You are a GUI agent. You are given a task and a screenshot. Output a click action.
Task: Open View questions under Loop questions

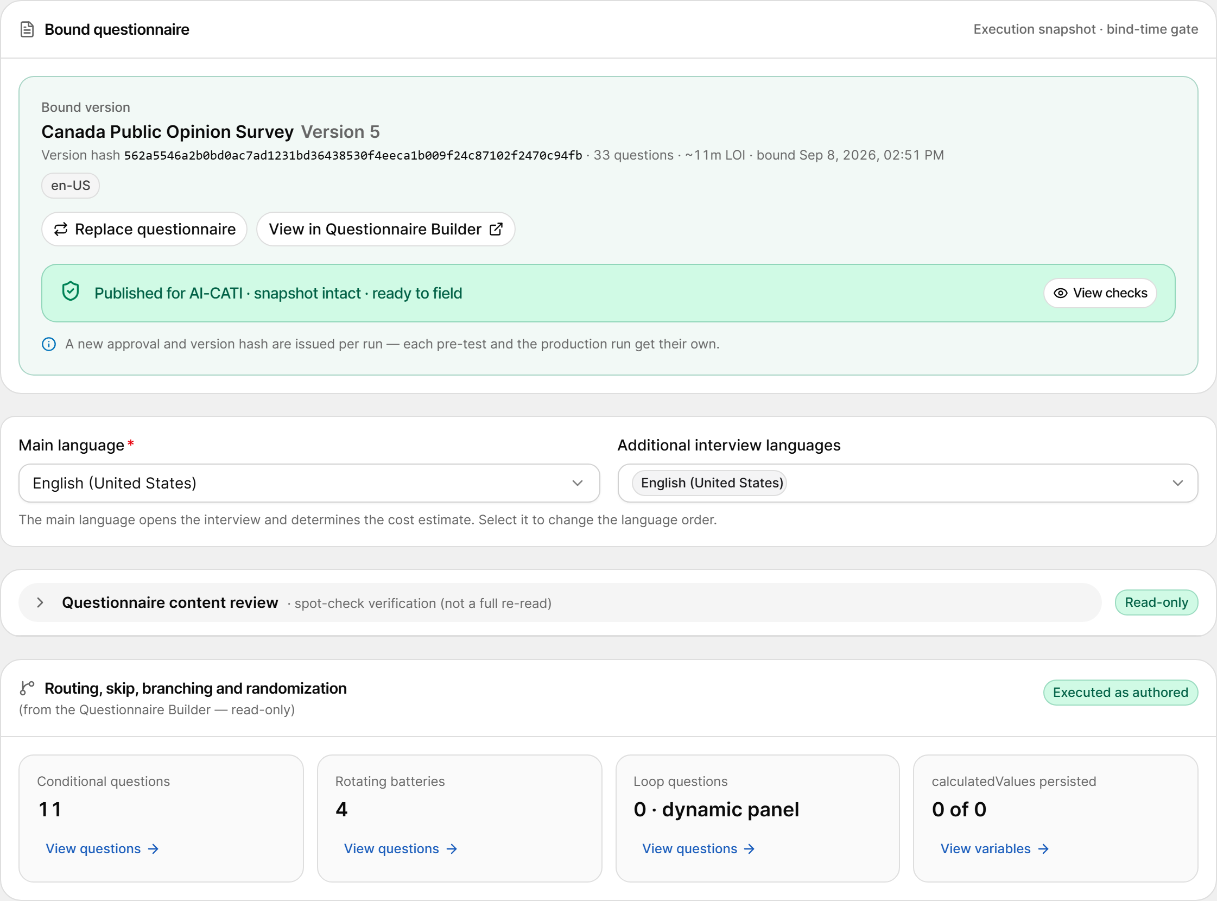[698, 849]
